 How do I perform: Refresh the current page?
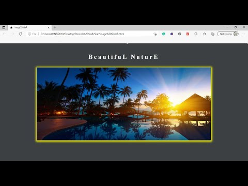tap(21, 34)
